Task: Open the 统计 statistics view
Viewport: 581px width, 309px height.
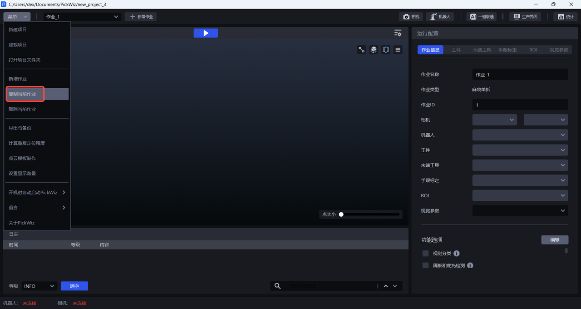Action: point(565,17)
